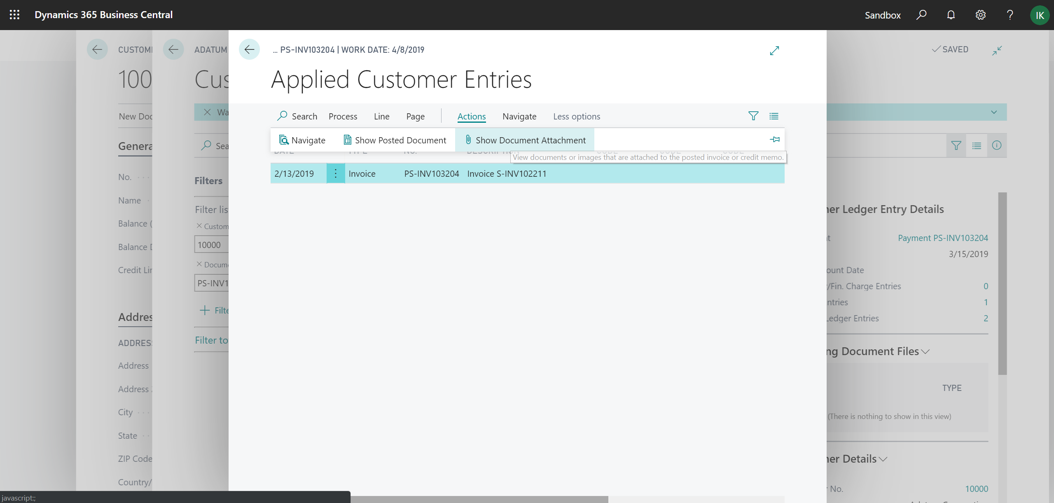1054x503 pixels.
Task: Open the info icon on the right panel
Action: tap(997, 145)
